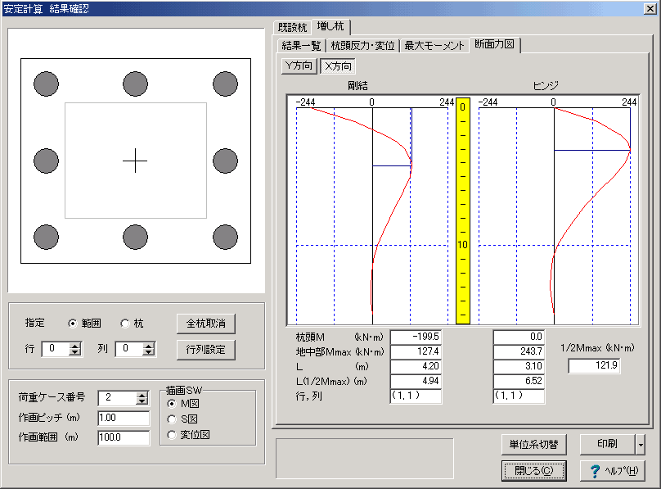
Task: Close the 安定計算 結果確認 window
Action: click(650, 9)
